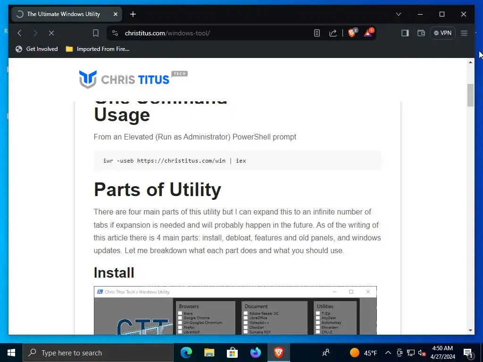Image resolution: width=483 pixels, height=362 pixels.
Task: Open File Explorer from taskbar
Action: tap(209, 353)
